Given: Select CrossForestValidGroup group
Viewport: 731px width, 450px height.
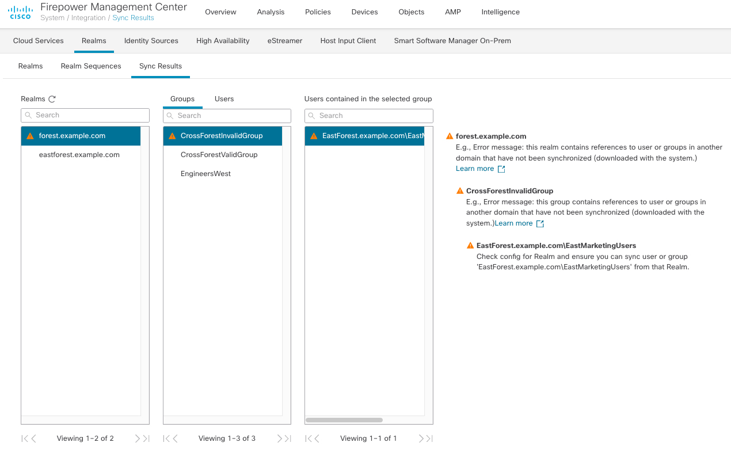Looking at the screenshot, I should pos(223,155).
